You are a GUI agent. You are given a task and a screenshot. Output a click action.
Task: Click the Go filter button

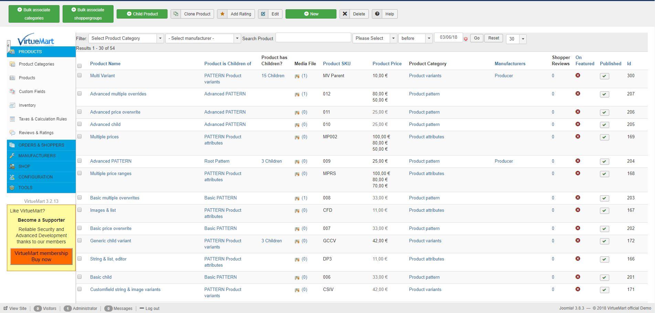pyautogui.click(x=476, y=38)
